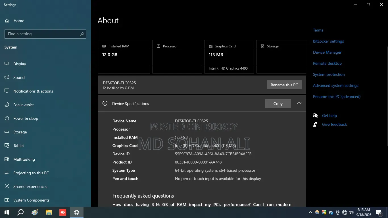Select Storage in the left sidebar
This screenshot has width=388, height=218.
point(45,132)
